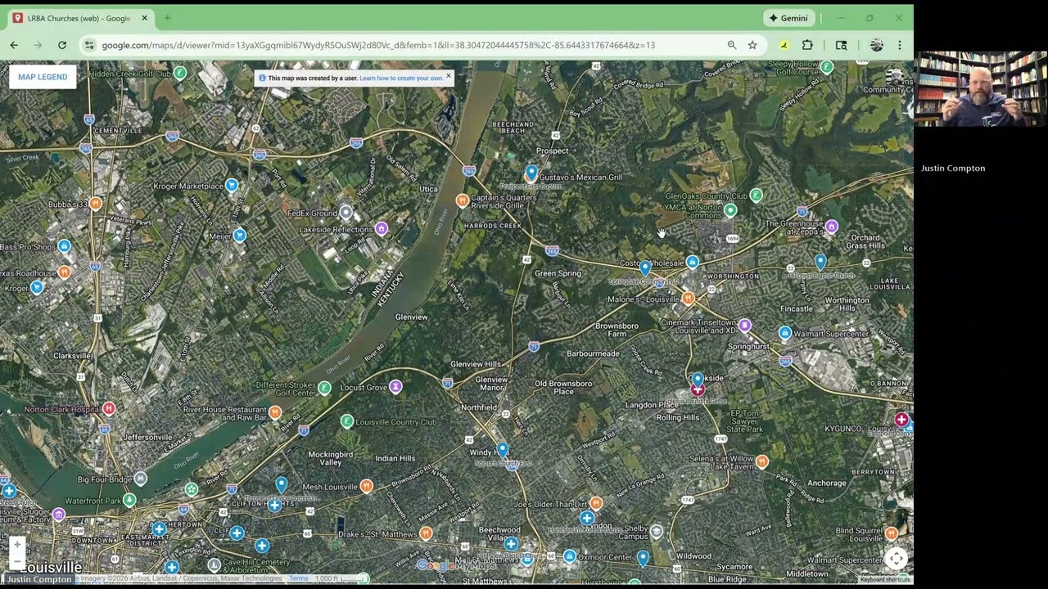Click the Joe's Older Than Dirt marker
The image size is (1048, 589).
click(x=596, y=503)
